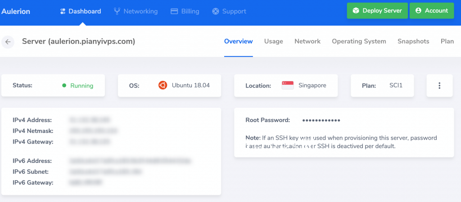Open the Support menu item
This screenshot has width=461, height=202.
[x=229, y=11]
